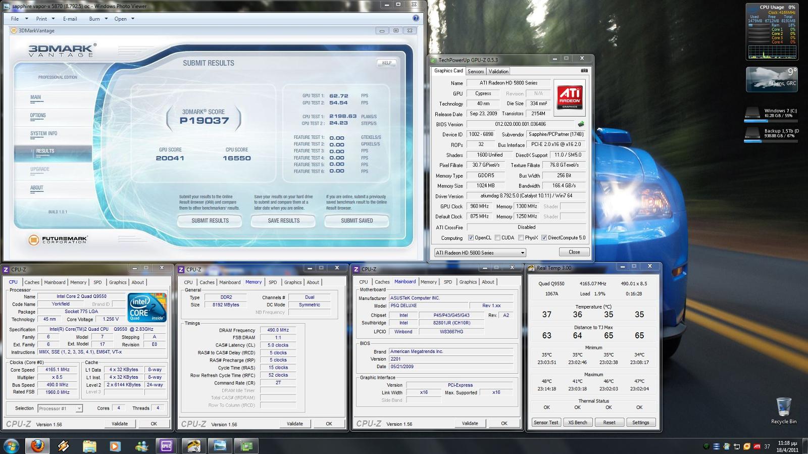Click Windows 7 (C:) drive gadget icon

coord(752,112)
